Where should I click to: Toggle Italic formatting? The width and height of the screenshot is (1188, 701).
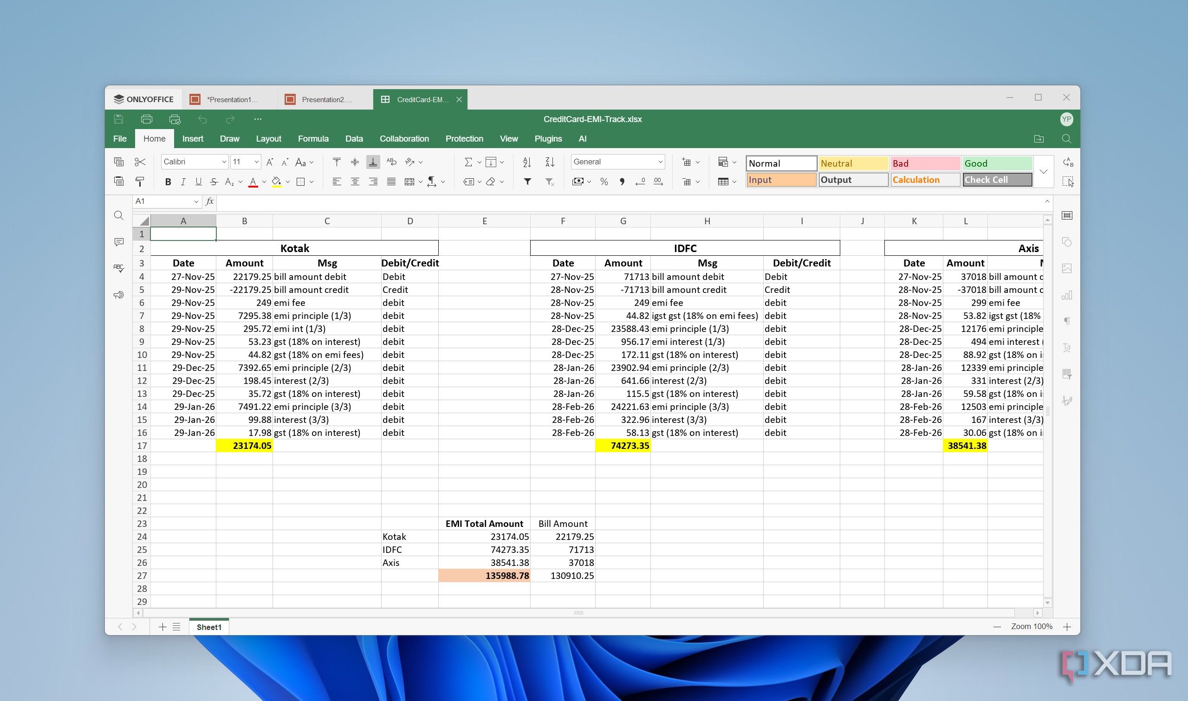coord(183,182)
